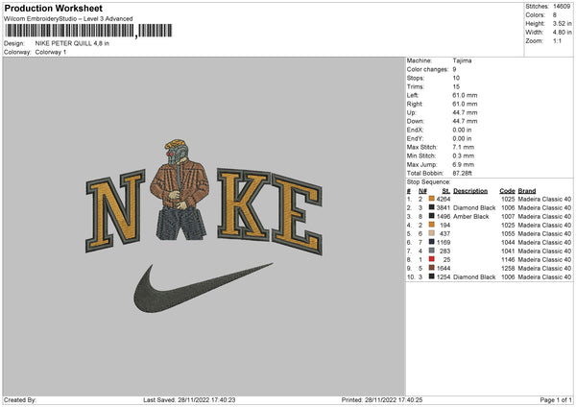This screenshot has height=407, width=576.
Task: Click the 'Right:' measurement label
Action: [415, 104]
